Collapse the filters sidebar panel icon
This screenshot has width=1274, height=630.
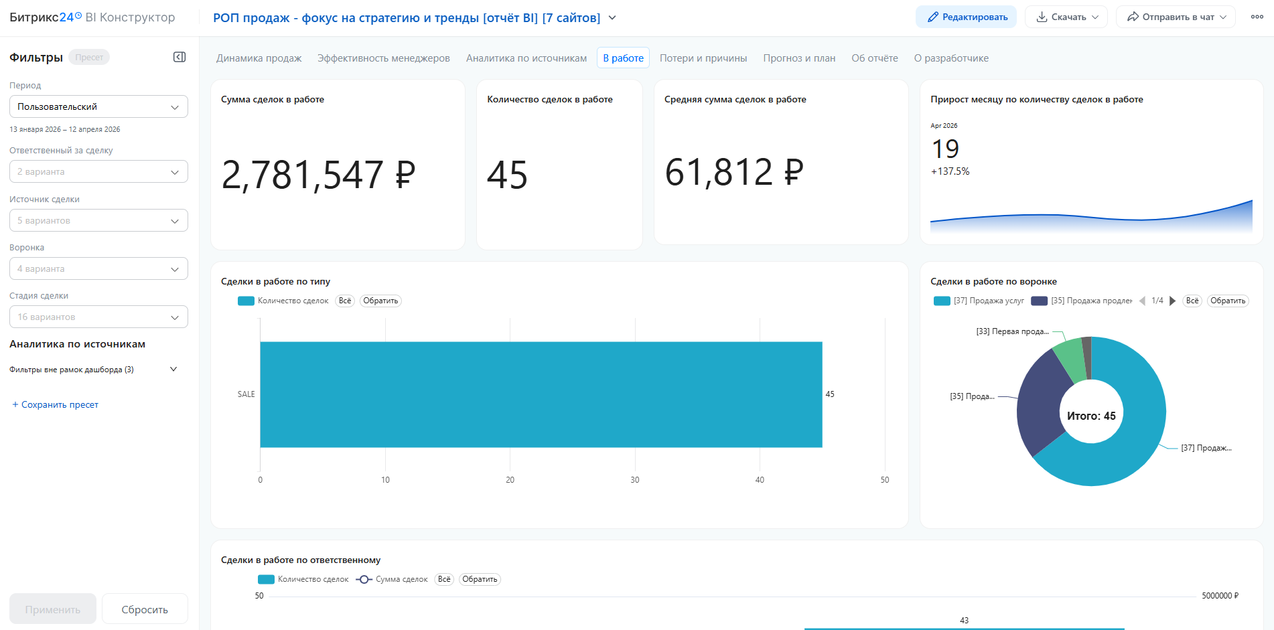click(x=180, y=57)
